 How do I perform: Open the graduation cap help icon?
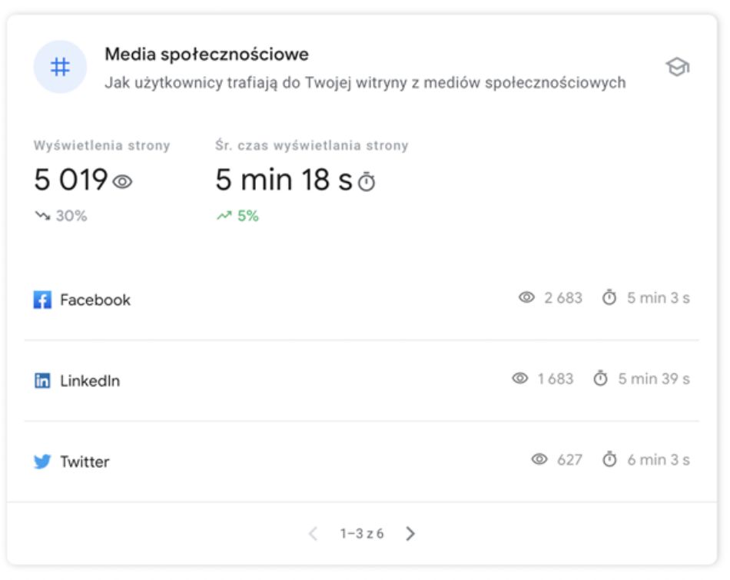pyautogui.click(x=677, y=68)
